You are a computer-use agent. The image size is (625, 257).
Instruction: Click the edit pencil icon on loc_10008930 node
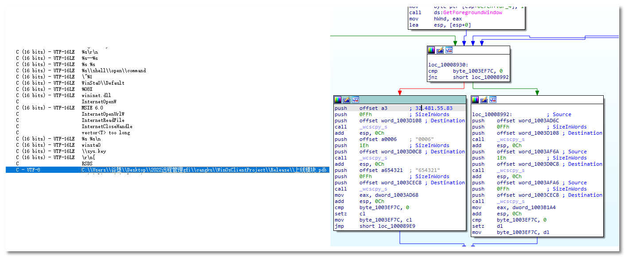coord(440,51)
